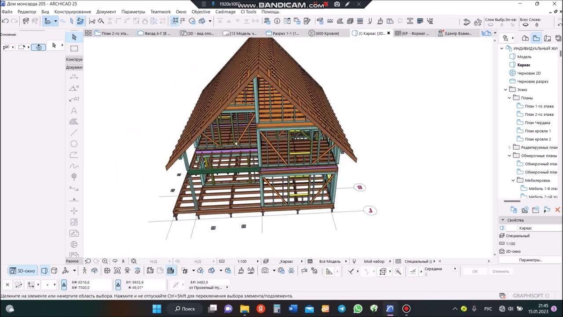Select План Чердака in the Navigator
Viewport: 563px width, 317px height.
[x=537, y=123]
